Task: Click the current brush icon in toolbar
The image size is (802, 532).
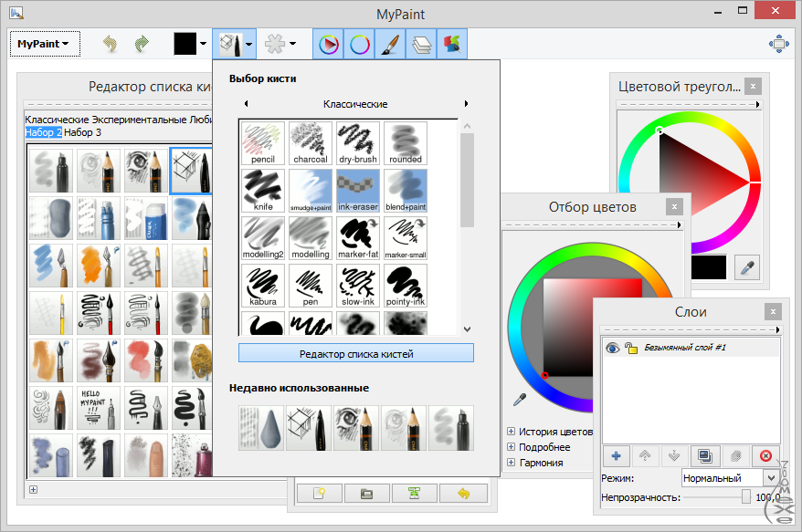Action: [229, 45]
